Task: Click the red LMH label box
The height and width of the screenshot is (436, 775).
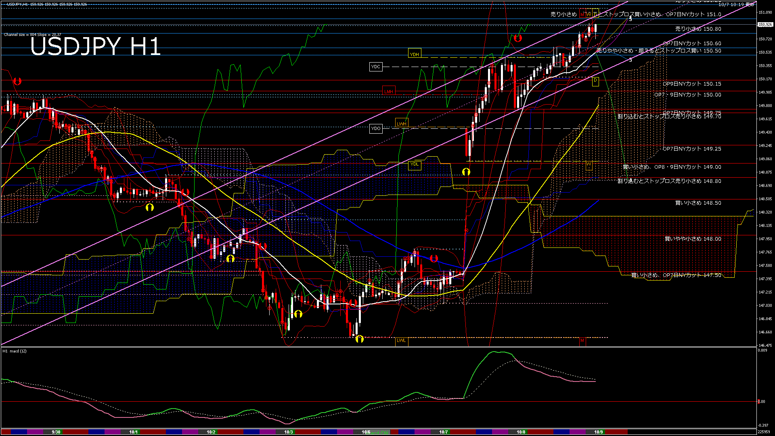Action: coord(389,92)
